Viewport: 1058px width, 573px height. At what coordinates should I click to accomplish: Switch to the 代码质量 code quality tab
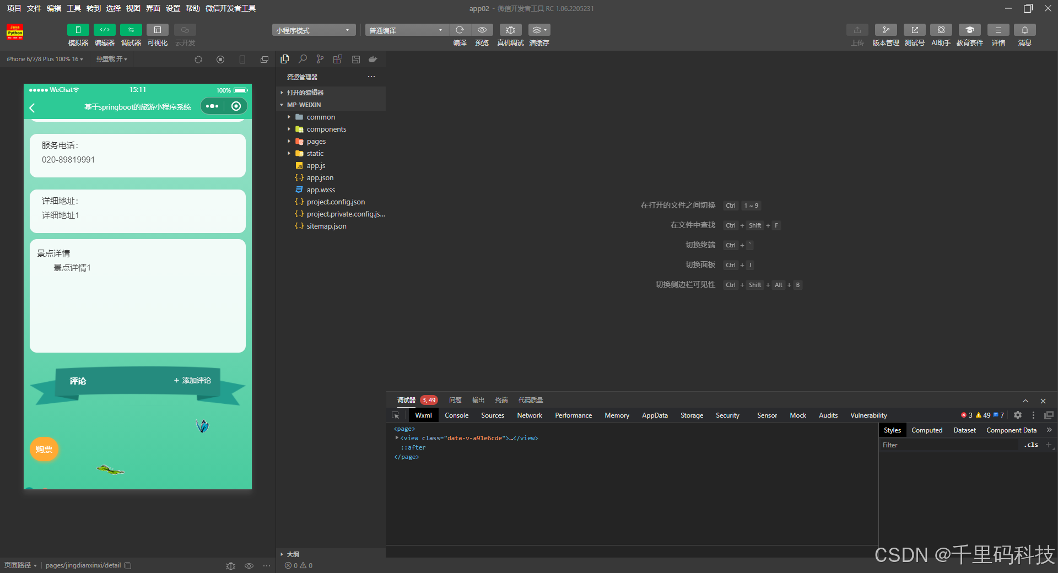[531, 400]
